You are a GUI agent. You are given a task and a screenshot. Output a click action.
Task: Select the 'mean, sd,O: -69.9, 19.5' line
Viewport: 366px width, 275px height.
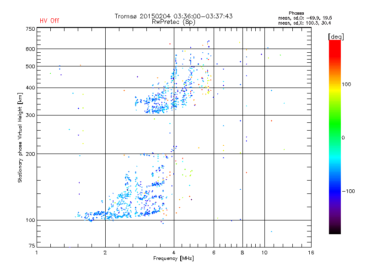pyautogui.click(x=305, y=18)
